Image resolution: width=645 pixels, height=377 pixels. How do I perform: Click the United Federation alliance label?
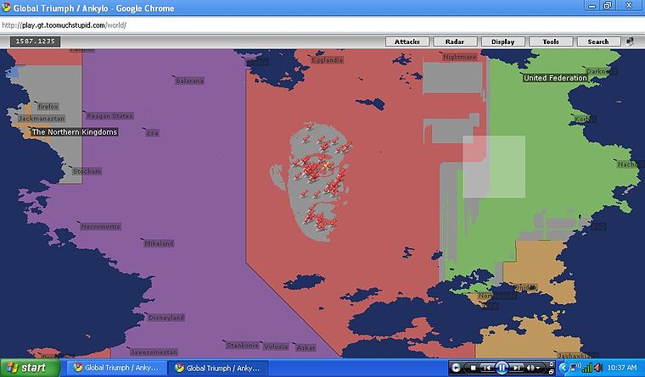point(555,78)
